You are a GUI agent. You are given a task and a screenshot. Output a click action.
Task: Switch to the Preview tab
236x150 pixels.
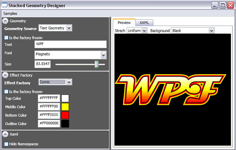[124, 22]
